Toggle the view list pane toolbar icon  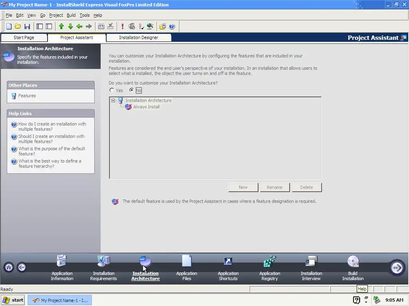[x=40, y=26]
